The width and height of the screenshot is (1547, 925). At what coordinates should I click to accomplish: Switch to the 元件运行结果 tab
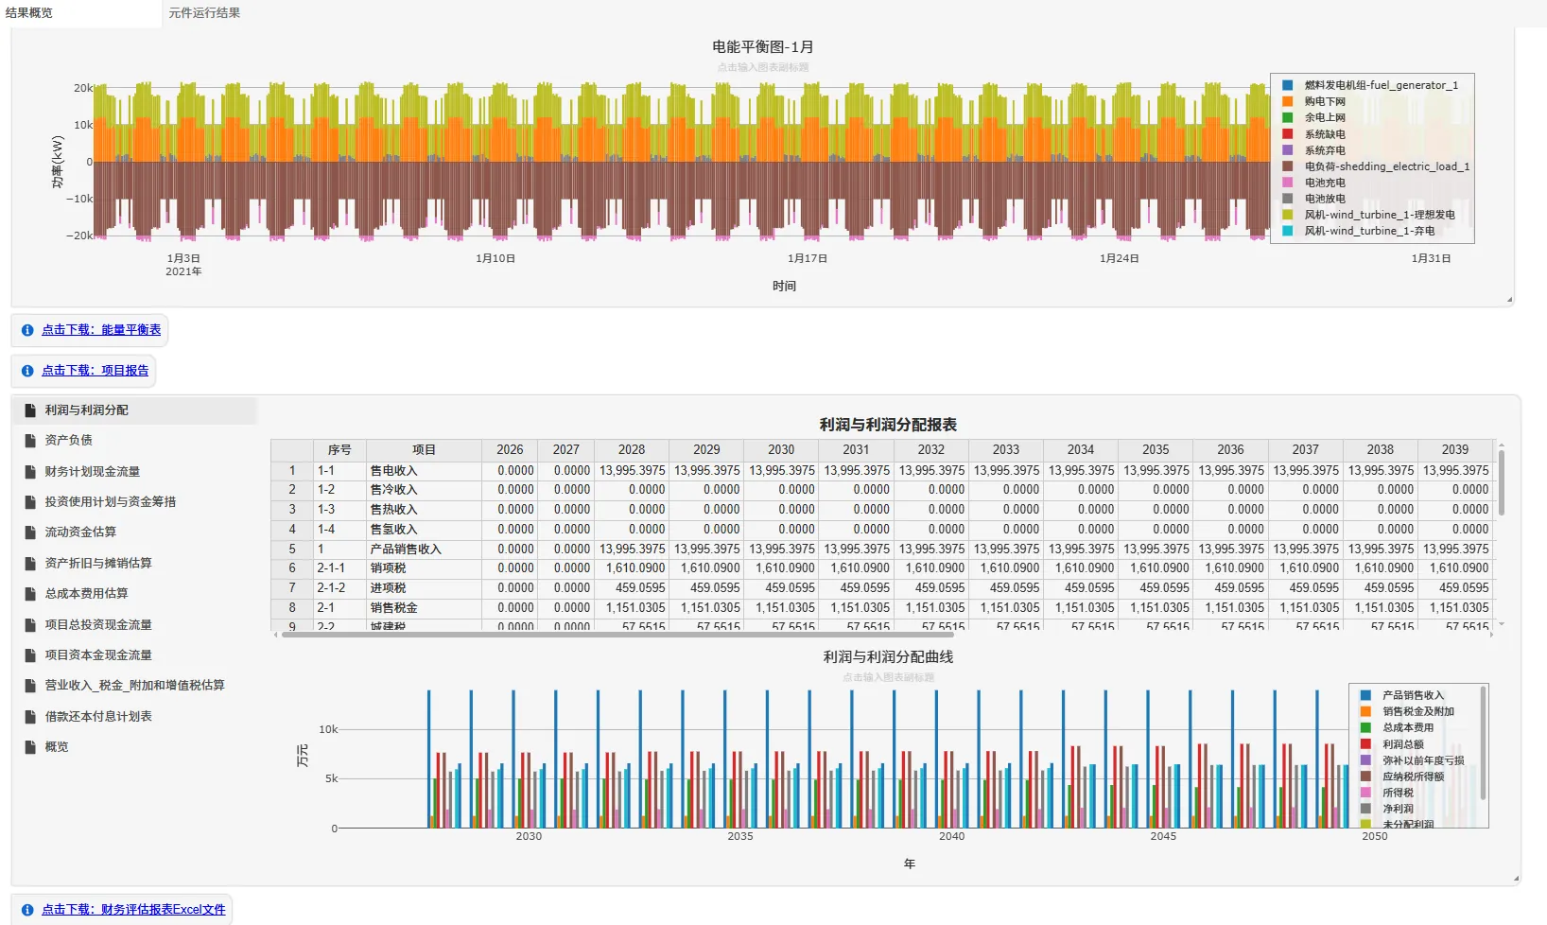[204, 13]
